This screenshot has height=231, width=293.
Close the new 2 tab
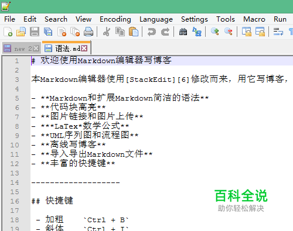(36, 49)
